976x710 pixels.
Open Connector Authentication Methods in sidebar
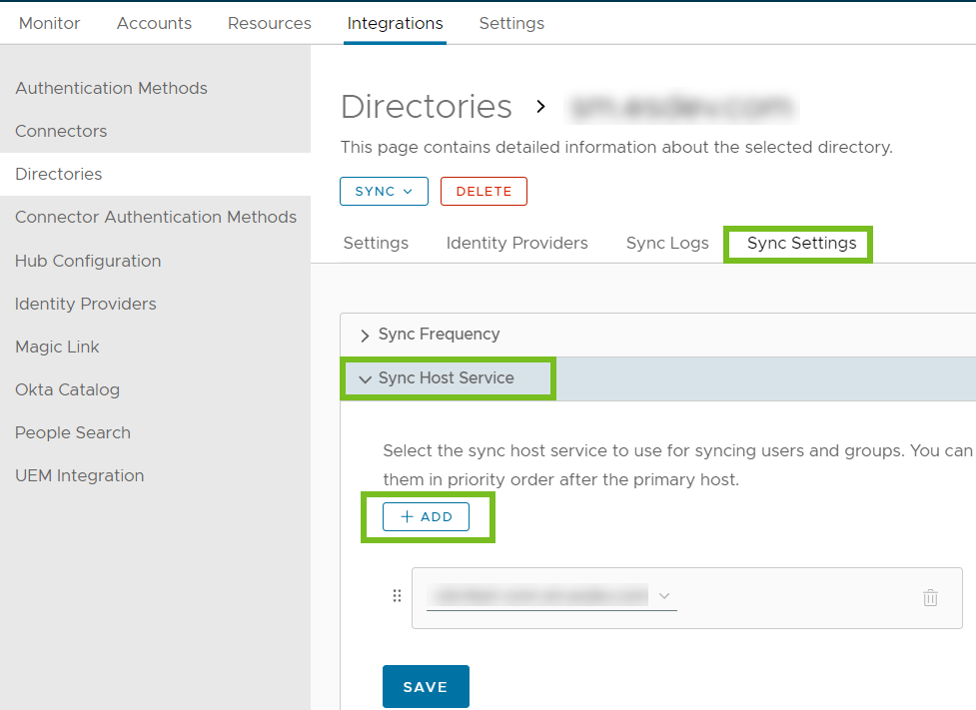click(156, 217)
